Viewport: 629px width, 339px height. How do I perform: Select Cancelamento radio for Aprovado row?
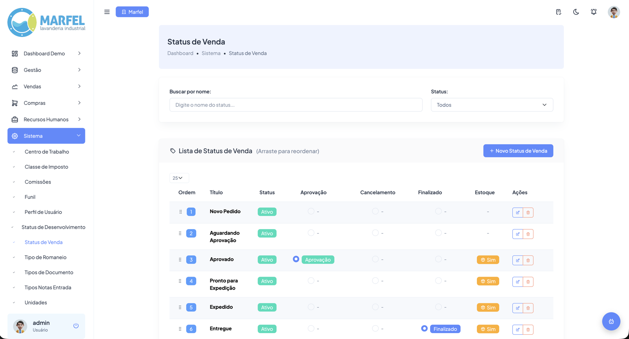pos(375,259)
